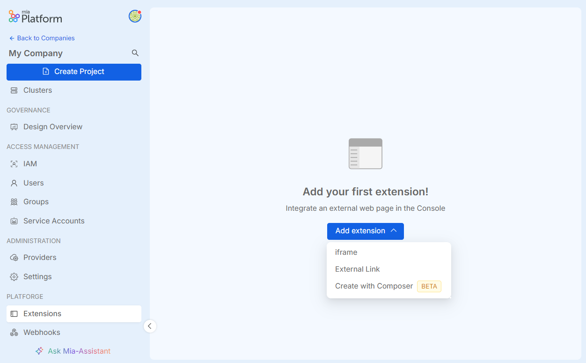
Task: Ask Mia-Assistant for help
Action: pos(73,350)
